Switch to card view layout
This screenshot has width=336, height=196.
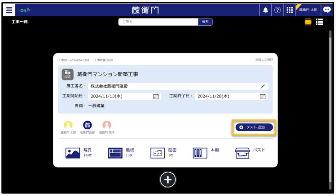308,22
